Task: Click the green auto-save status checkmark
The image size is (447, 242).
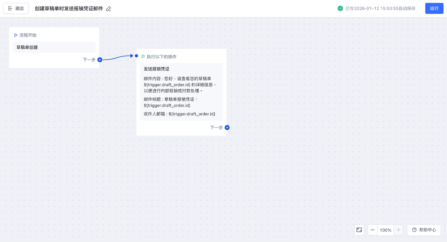Action: [340, 8]
